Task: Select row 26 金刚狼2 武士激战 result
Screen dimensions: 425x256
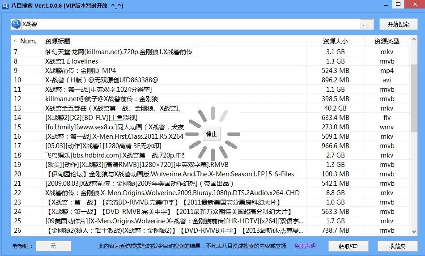Action: coord(210,230)
